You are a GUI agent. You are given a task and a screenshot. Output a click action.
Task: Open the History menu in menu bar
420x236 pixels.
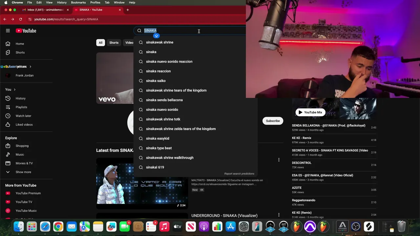62,2
